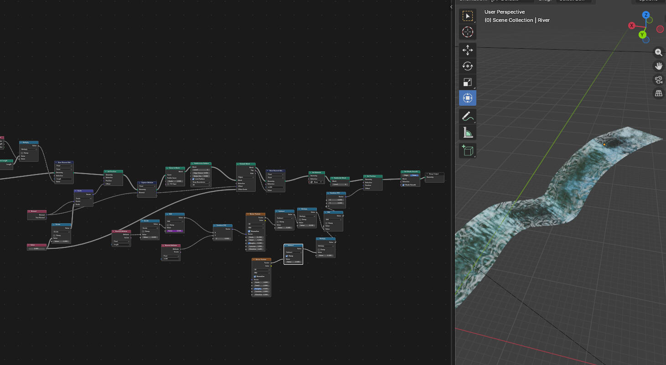Image resolution: width=666 pixels, height=365 pixels.
Task: Select the Select Box tool
Action: 467,16
